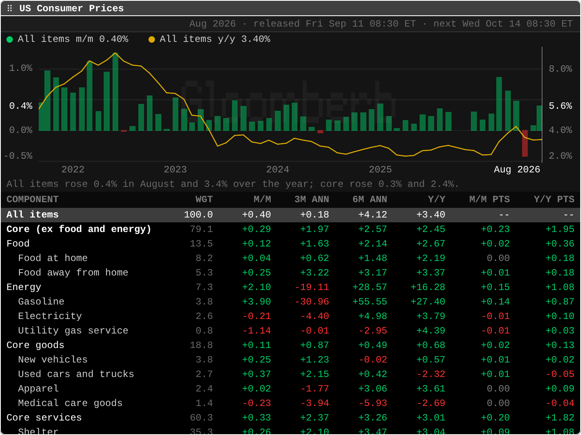
Task: Collapse the Energy category row
Action: [290, 287]
